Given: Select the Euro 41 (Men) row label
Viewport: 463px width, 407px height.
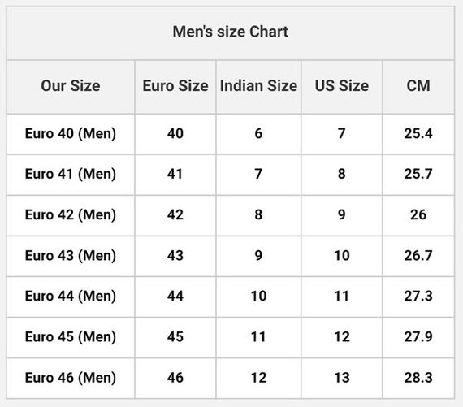Looking at the screenshot, I should (71, 174).
